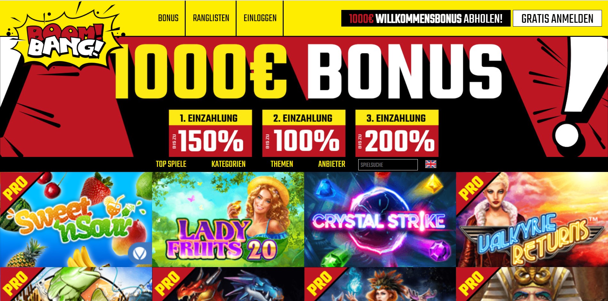Open the Sweet n Sour game

[76, 219]
